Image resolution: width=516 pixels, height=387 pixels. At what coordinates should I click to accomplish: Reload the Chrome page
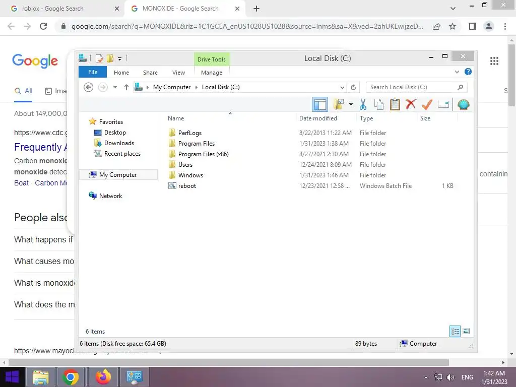click(43, 26)
